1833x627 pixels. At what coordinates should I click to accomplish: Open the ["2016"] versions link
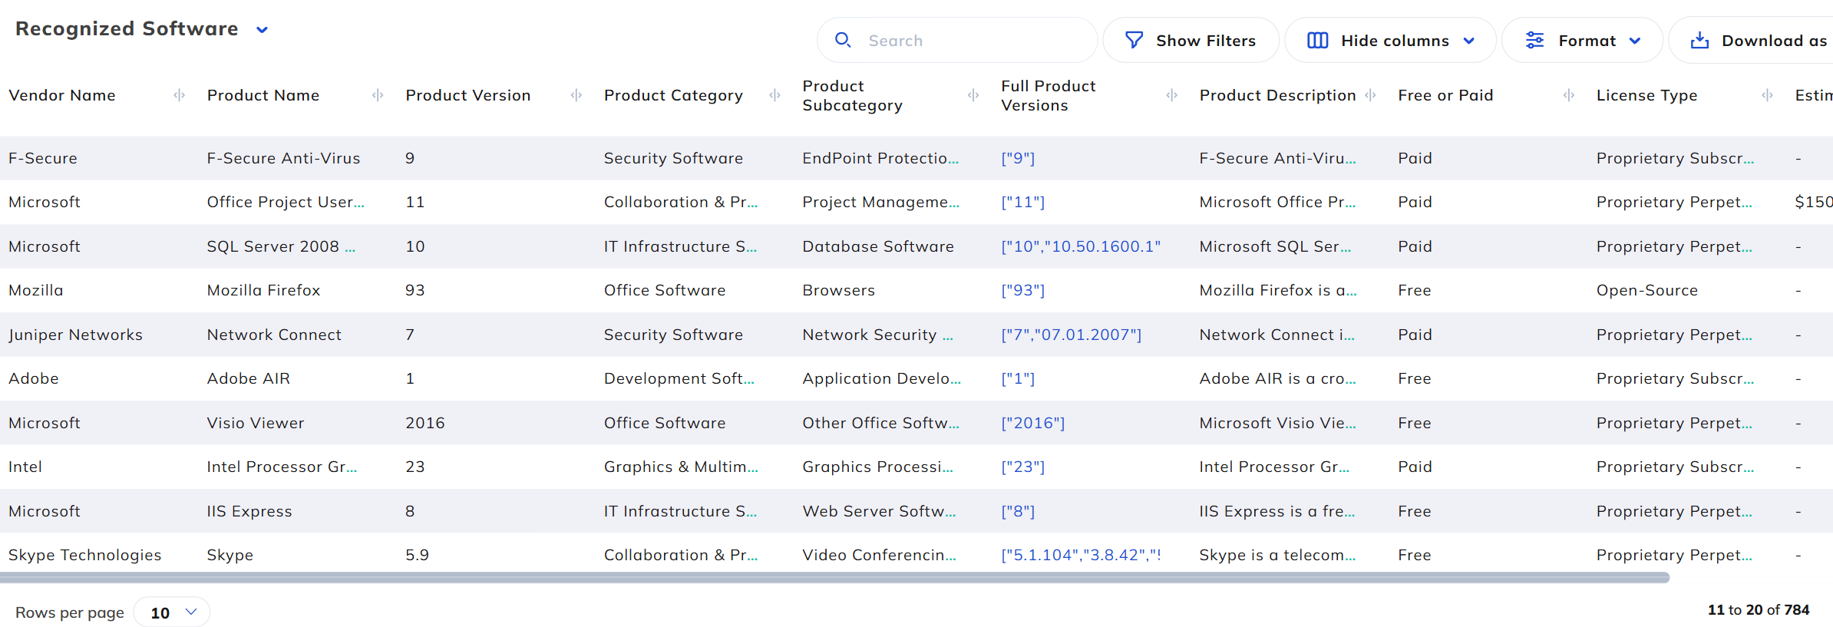[x=1032, y=423]
